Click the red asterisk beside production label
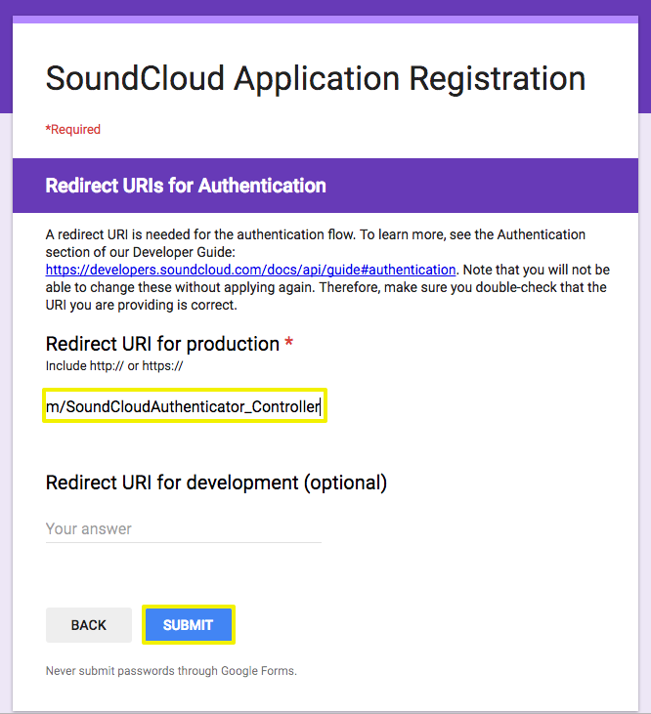 click(x=288, y=342)
